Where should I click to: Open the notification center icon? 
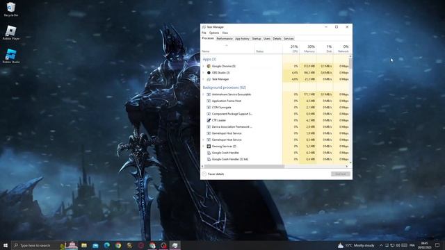tap(437, 245)
